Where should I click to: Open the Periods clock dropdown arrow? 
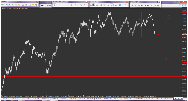122,5
